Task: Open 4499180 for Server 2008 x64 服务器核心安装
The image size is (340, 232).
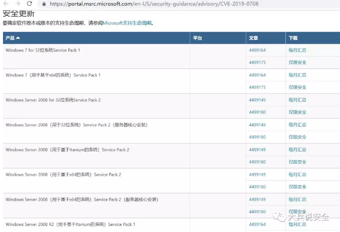Action: tap(257, 212)
